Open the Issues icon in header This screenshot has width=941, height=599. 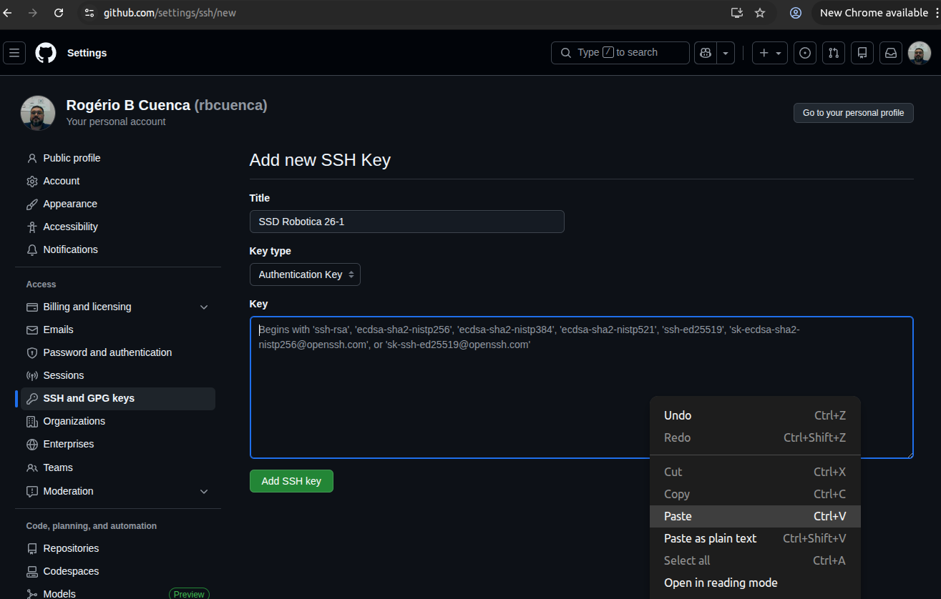pos(805,53)
